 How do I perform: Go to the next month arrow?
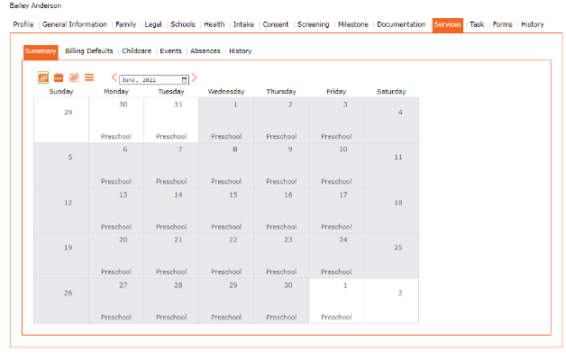click(195, 77)
